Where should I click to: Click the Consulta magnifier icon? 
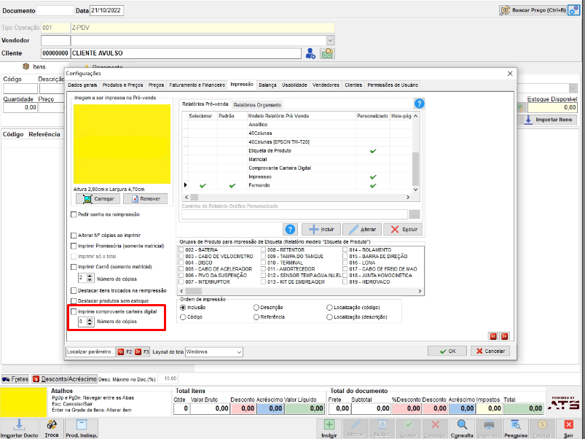(x=462, y=425)
